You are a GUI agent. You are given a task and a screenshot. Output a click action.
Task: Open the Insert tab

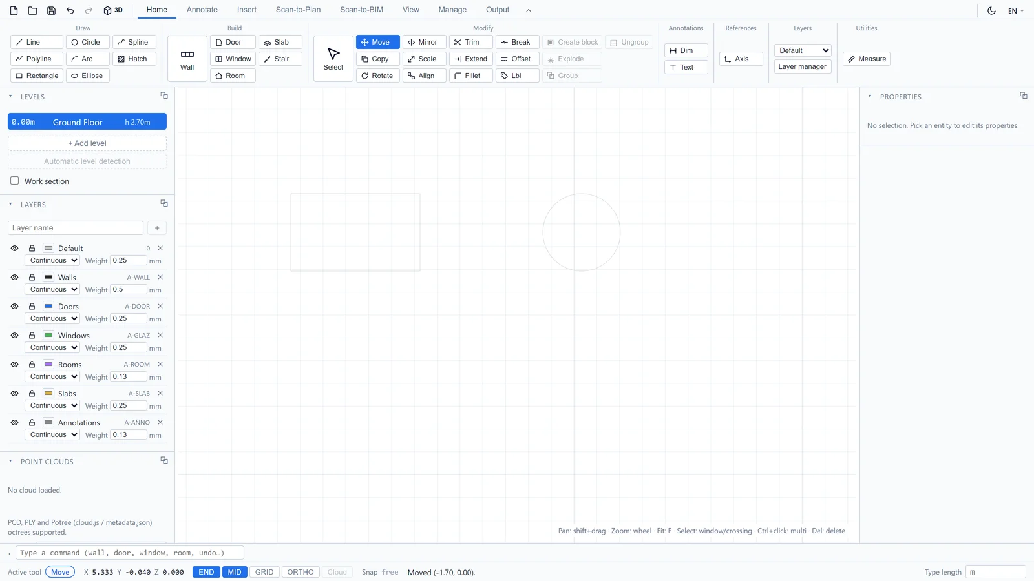[247, 10]
